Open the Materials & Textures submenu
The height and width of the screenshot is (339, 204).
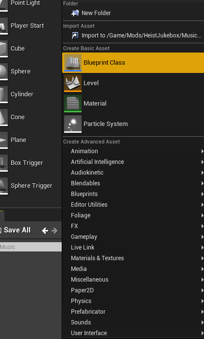point(133,258)
